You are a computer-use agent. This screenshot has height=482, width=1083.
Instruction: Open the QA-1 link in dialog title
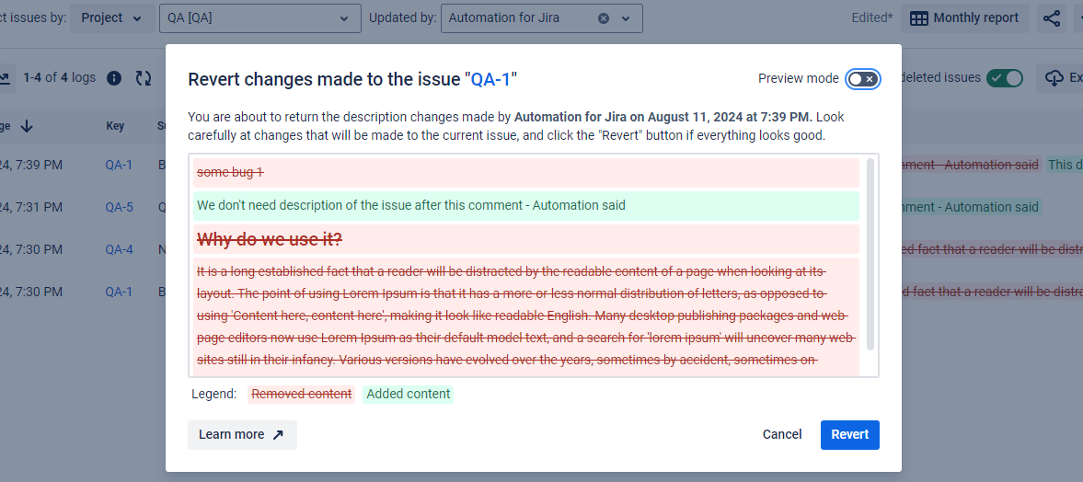pyautogui.click(x=490, y=80)
